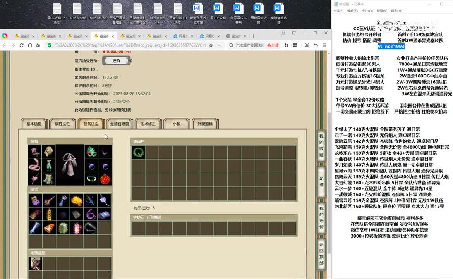This screenshot has width=453, height=279.
Task: Click the lute-shaped 法宝 icon
Action: click(x=49, y=200)
